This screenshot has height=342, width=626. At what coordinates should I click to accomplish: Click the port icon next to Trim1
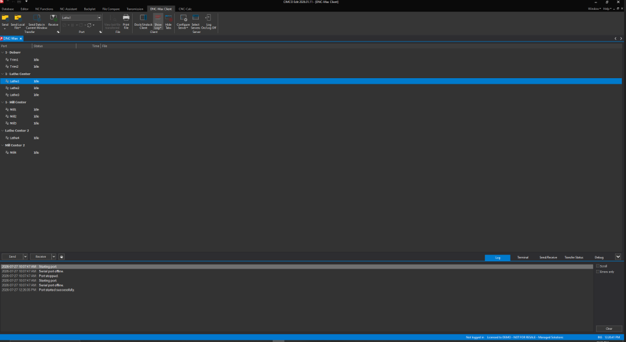pyautogui.click(x=7, y=59)
